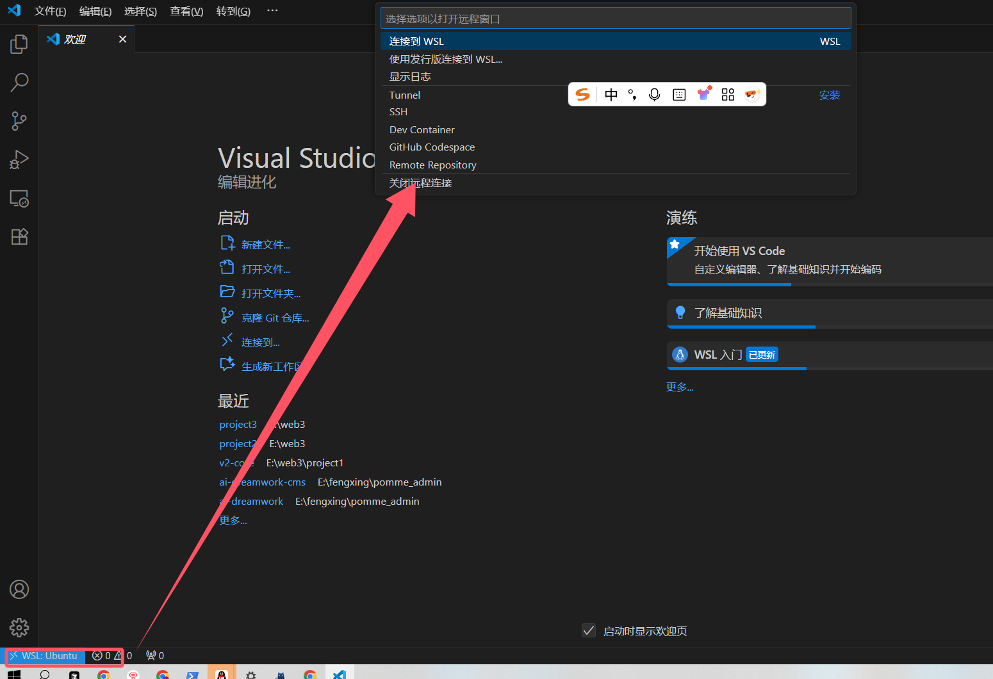This screenshot has width=993, height=679.
Task: Click the 打开文件夹... link
Action: click(270, 293)
